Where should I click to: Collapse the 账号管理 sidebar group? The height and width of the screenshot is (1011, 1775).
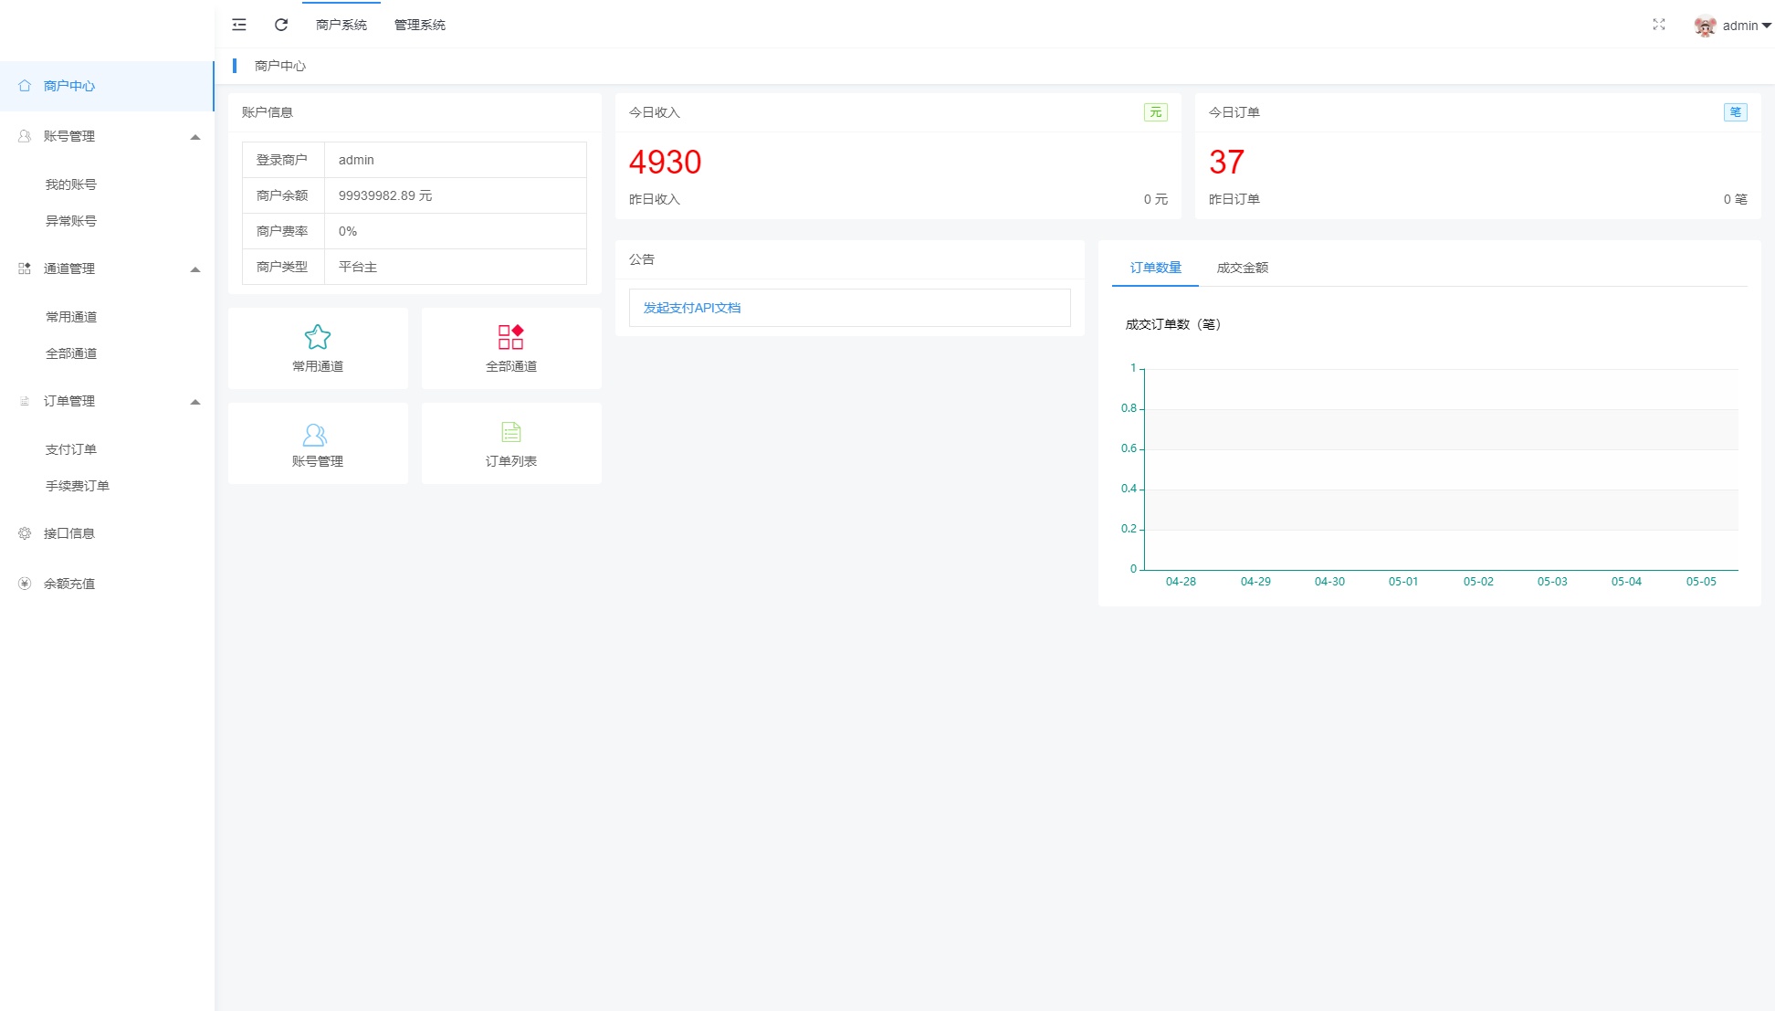(194, 137)
